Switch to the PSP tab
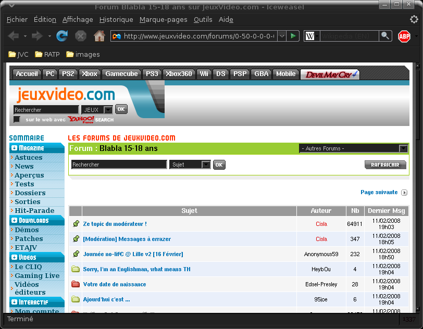 tap(240, 74)
